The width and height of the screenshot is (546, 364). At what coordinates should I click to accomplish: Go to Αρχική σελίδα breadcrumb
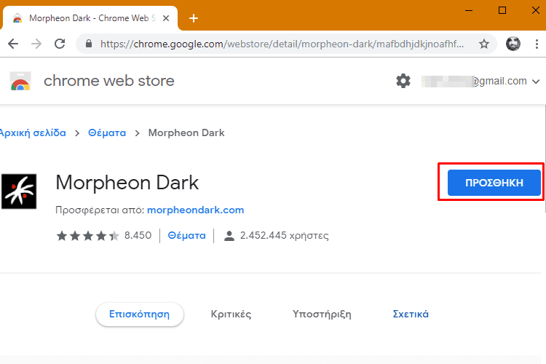point(33,132)
